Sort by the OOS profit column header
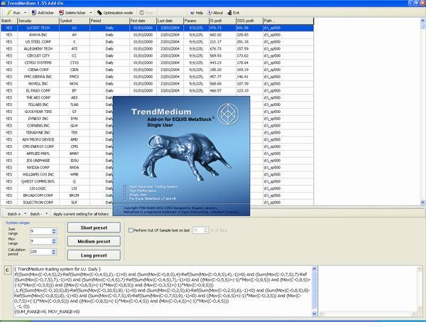Screen dimensions: 426x322 coord(249,21)
